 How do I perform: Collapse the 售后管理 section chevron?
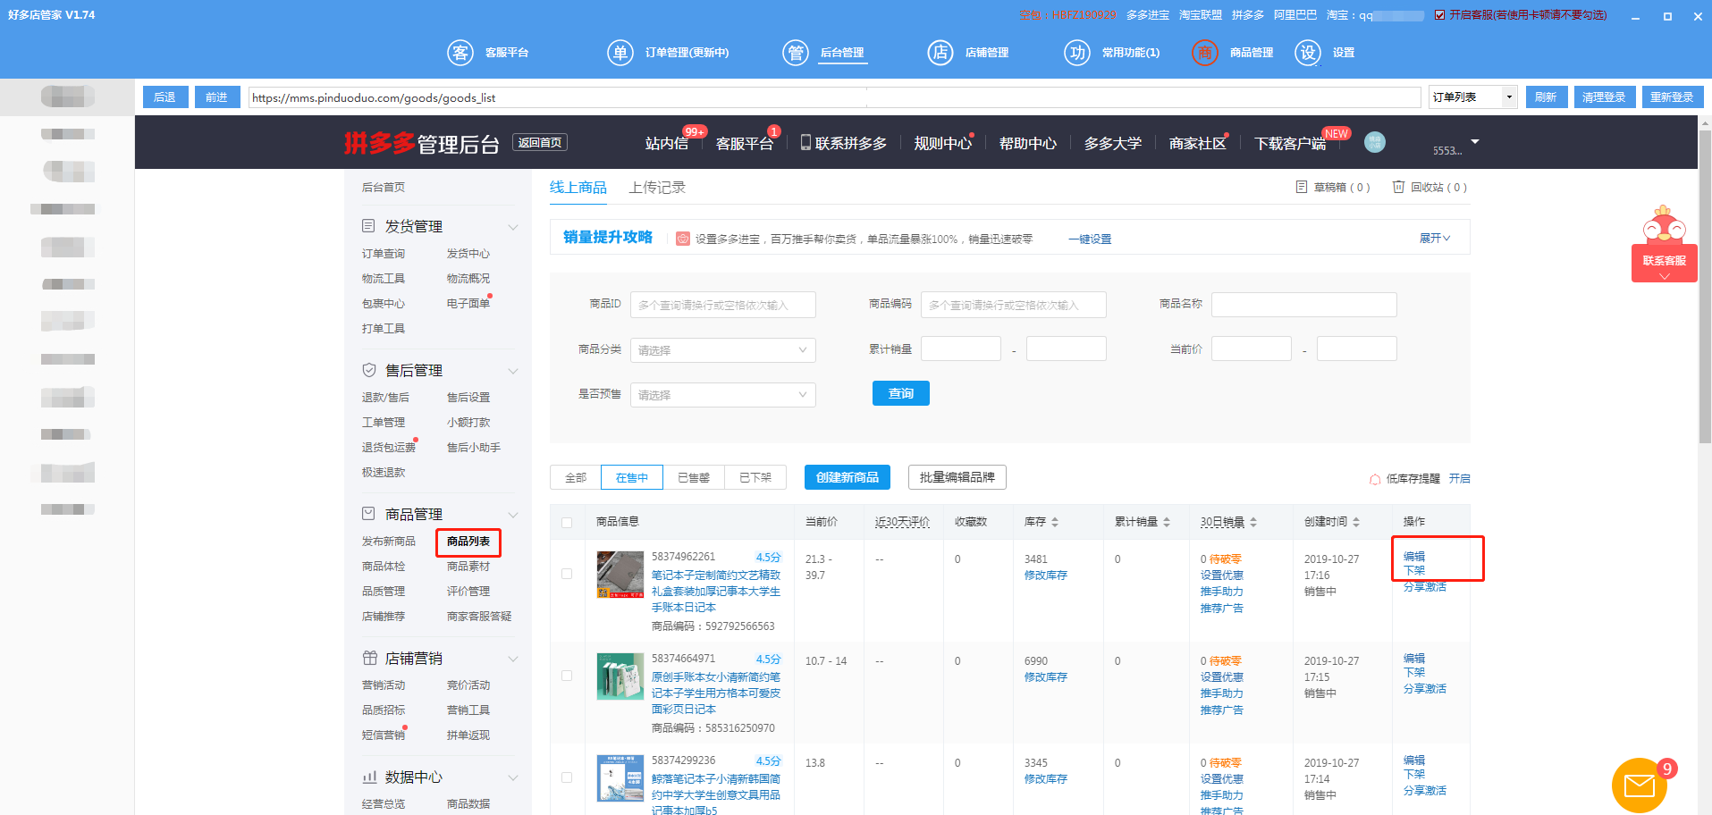point(513,371)
